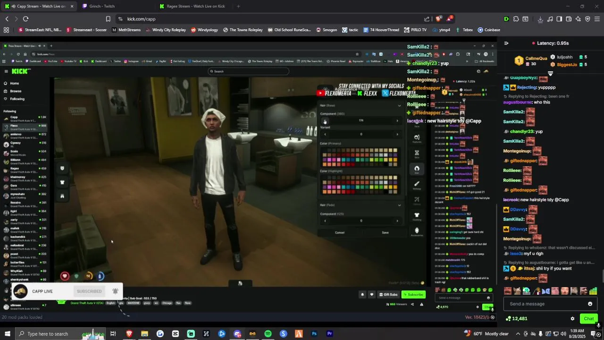The height and width of the screenshot is (340, 604).
Task: Open emoji picker in chat input
Action: click(590, 304)
